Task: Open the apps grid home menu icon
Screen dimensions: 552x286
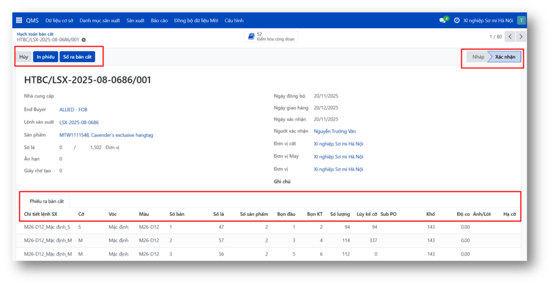Action: (x=19, y=21)
